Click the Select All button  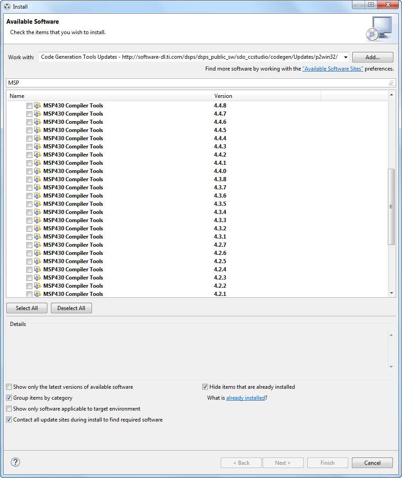point(27,308)
